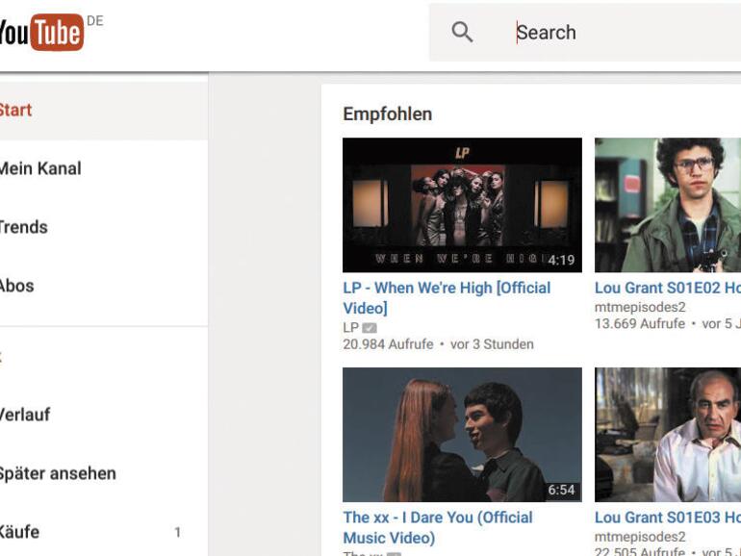Click the 4:19 duration badge
The height and width of the screenshot is (556, 741).
coord(561,260)
